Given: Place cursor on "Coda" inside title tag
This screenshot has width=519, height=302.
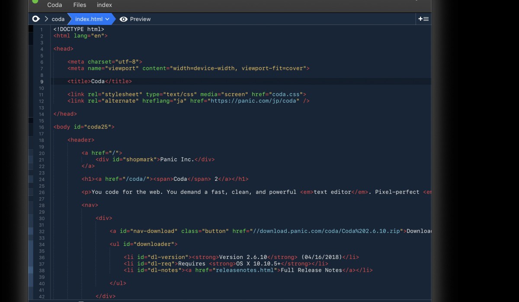Looking at the screenshot, I should (98, 81).
